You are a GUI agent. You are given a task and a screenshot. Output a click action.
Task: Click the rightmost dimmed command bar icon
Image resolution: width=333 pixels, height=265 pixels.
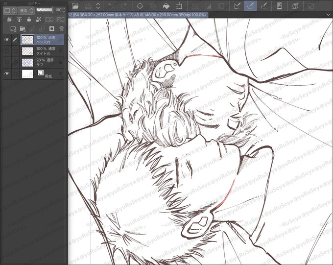pos(311,6)
